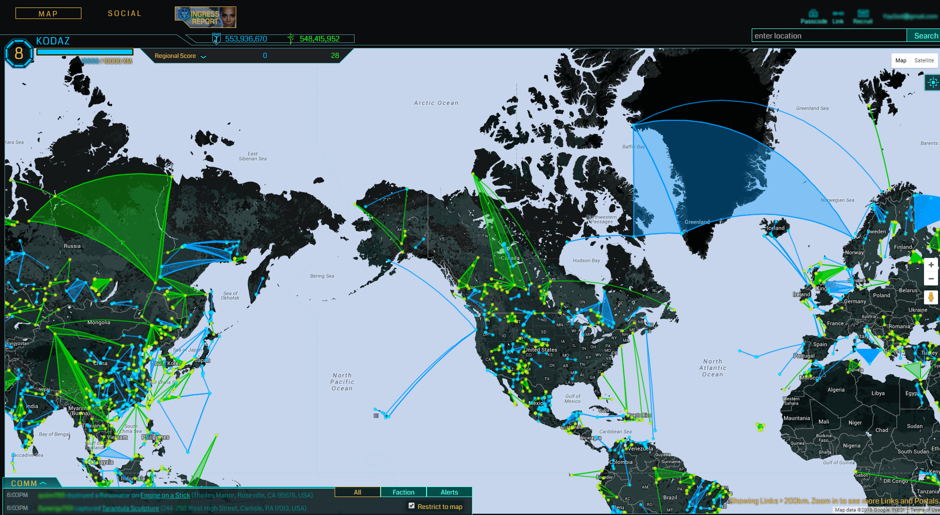
Task: Select the Alerts comm tab
Action: click(x=449, y=492)
